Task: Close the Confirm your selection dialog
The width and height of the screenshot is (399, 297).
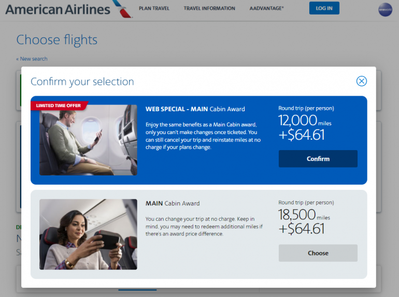Action: [361, 81]
